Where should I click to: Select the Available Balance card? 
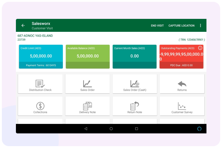88,56
